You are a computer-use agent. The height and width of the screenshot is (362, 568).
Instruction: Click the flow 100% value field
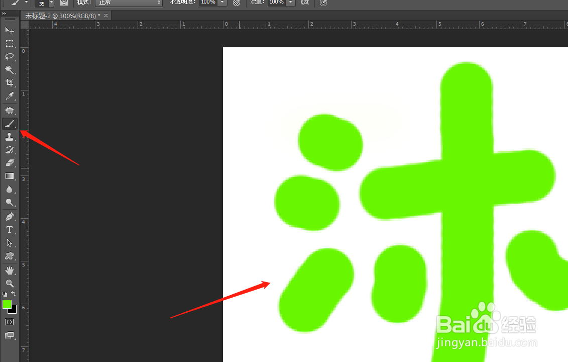[x=276, y=2]
